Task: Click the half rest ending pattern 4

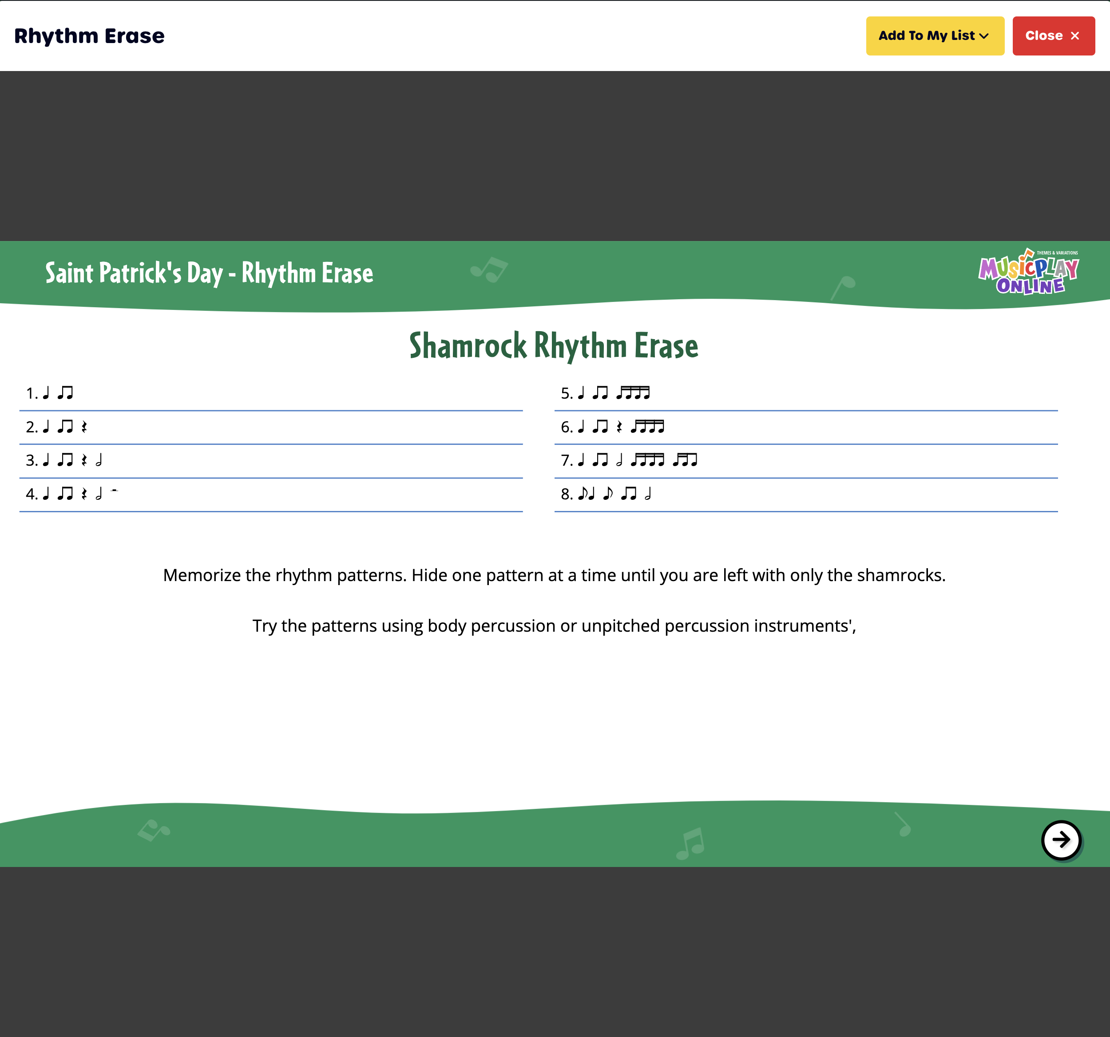Action: tap(115, 491)
